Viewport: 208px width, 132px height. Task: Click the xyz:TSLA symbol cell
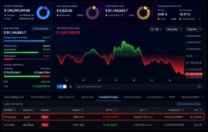[x=28, y=125]
